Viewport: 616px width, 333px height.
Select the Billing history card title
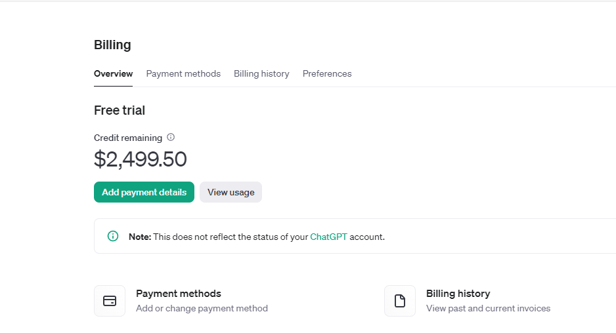pyautogui.click(x=458, y=294)
